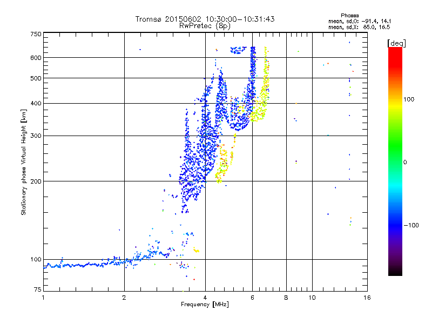Click y-axis tick label "300"
Image resolution: width=432 pixels, height=324 pixels.
(x=36, y=136)
